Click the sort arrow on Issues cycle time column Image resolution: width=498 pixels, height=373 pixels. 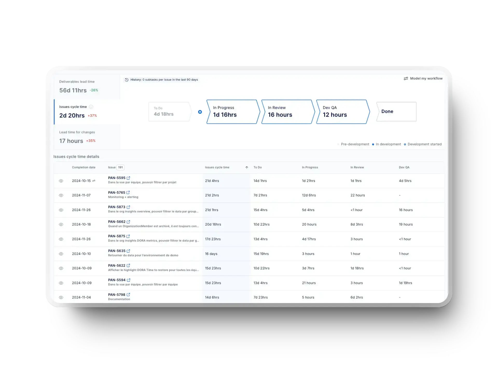[246, 167]
